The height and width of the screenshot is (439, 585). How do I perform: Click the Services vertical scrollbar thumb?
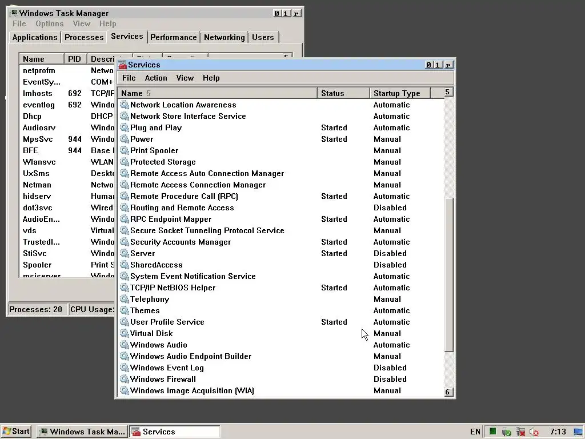click(449, 274)
